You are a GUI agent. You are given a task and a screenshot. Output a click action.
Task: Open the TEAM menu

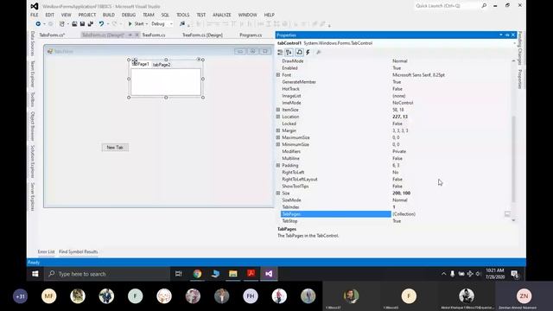tap(149, 15)
